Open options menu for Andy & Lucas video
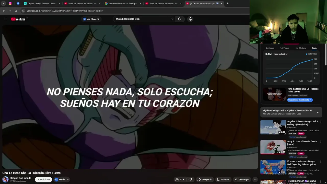Screen dimensions: 327x184 (321, 142)
